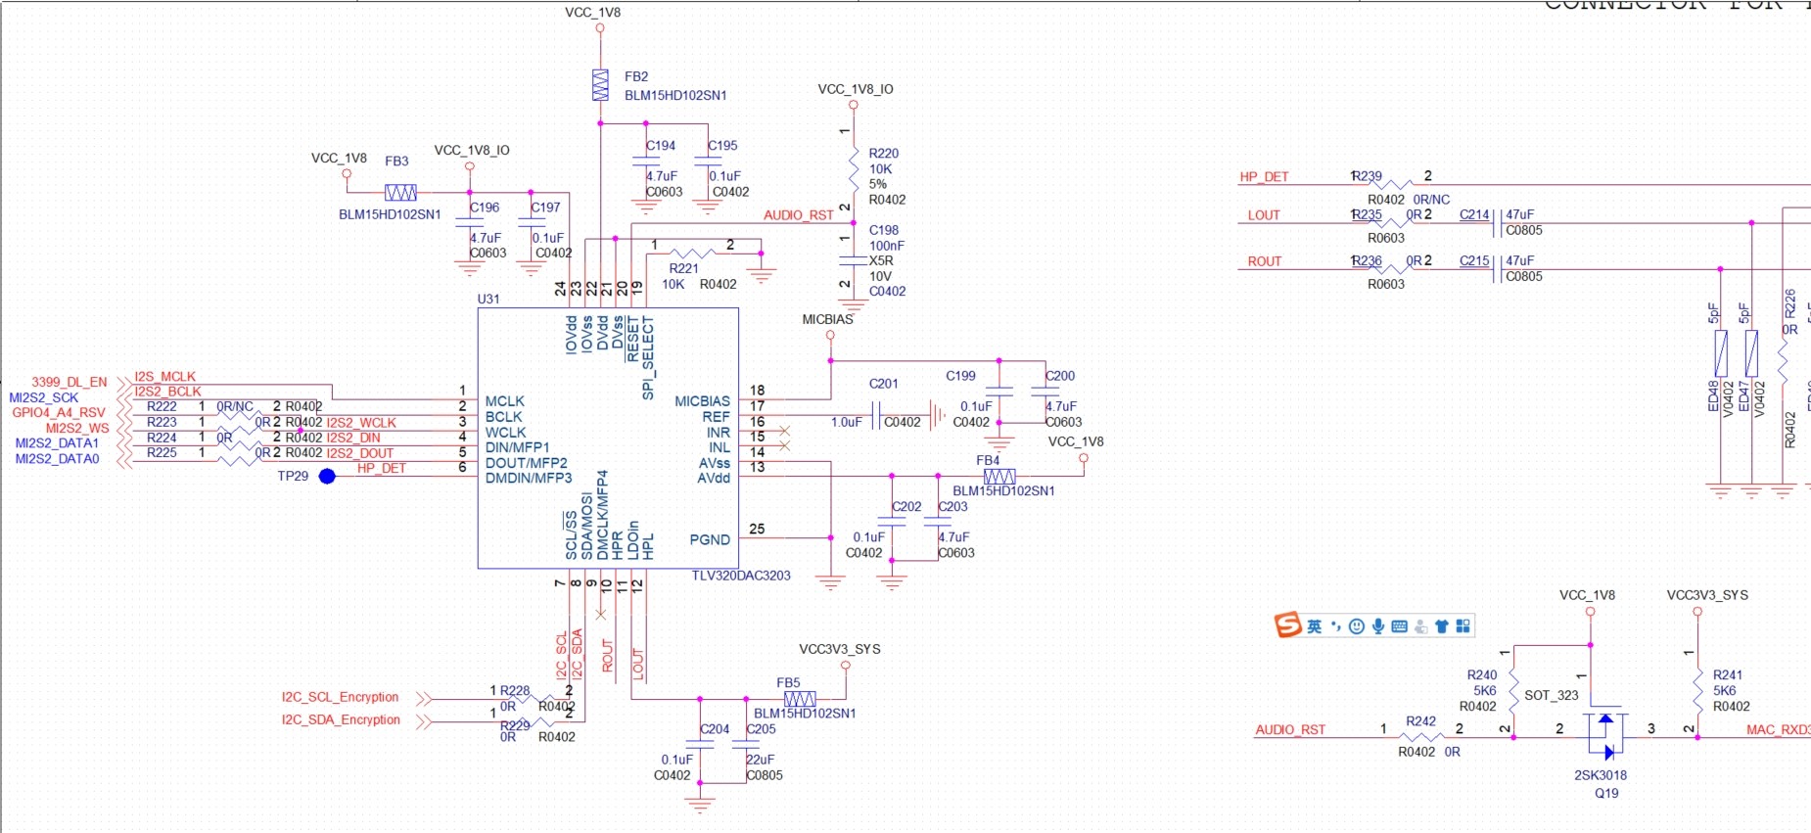Select the 3399_DL_EN net label
The height and width of the screenshot is (833, 1811).
[70, 382]
